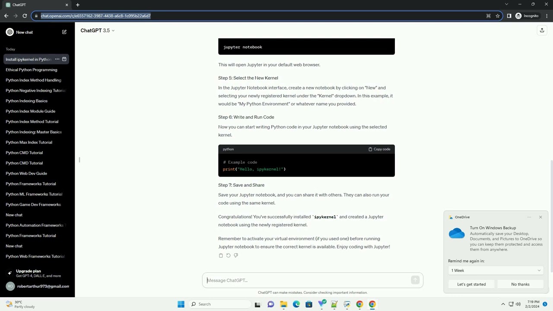
Task: Click the address bar URL
Action: 95,16
